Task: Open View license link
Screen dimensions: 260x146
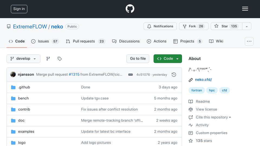Action: [203, 109]
